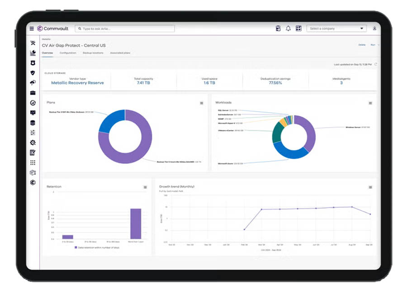The image size is (407, 295).
Task: Open the Plans chart options menu
Action: tap(202, 103)
